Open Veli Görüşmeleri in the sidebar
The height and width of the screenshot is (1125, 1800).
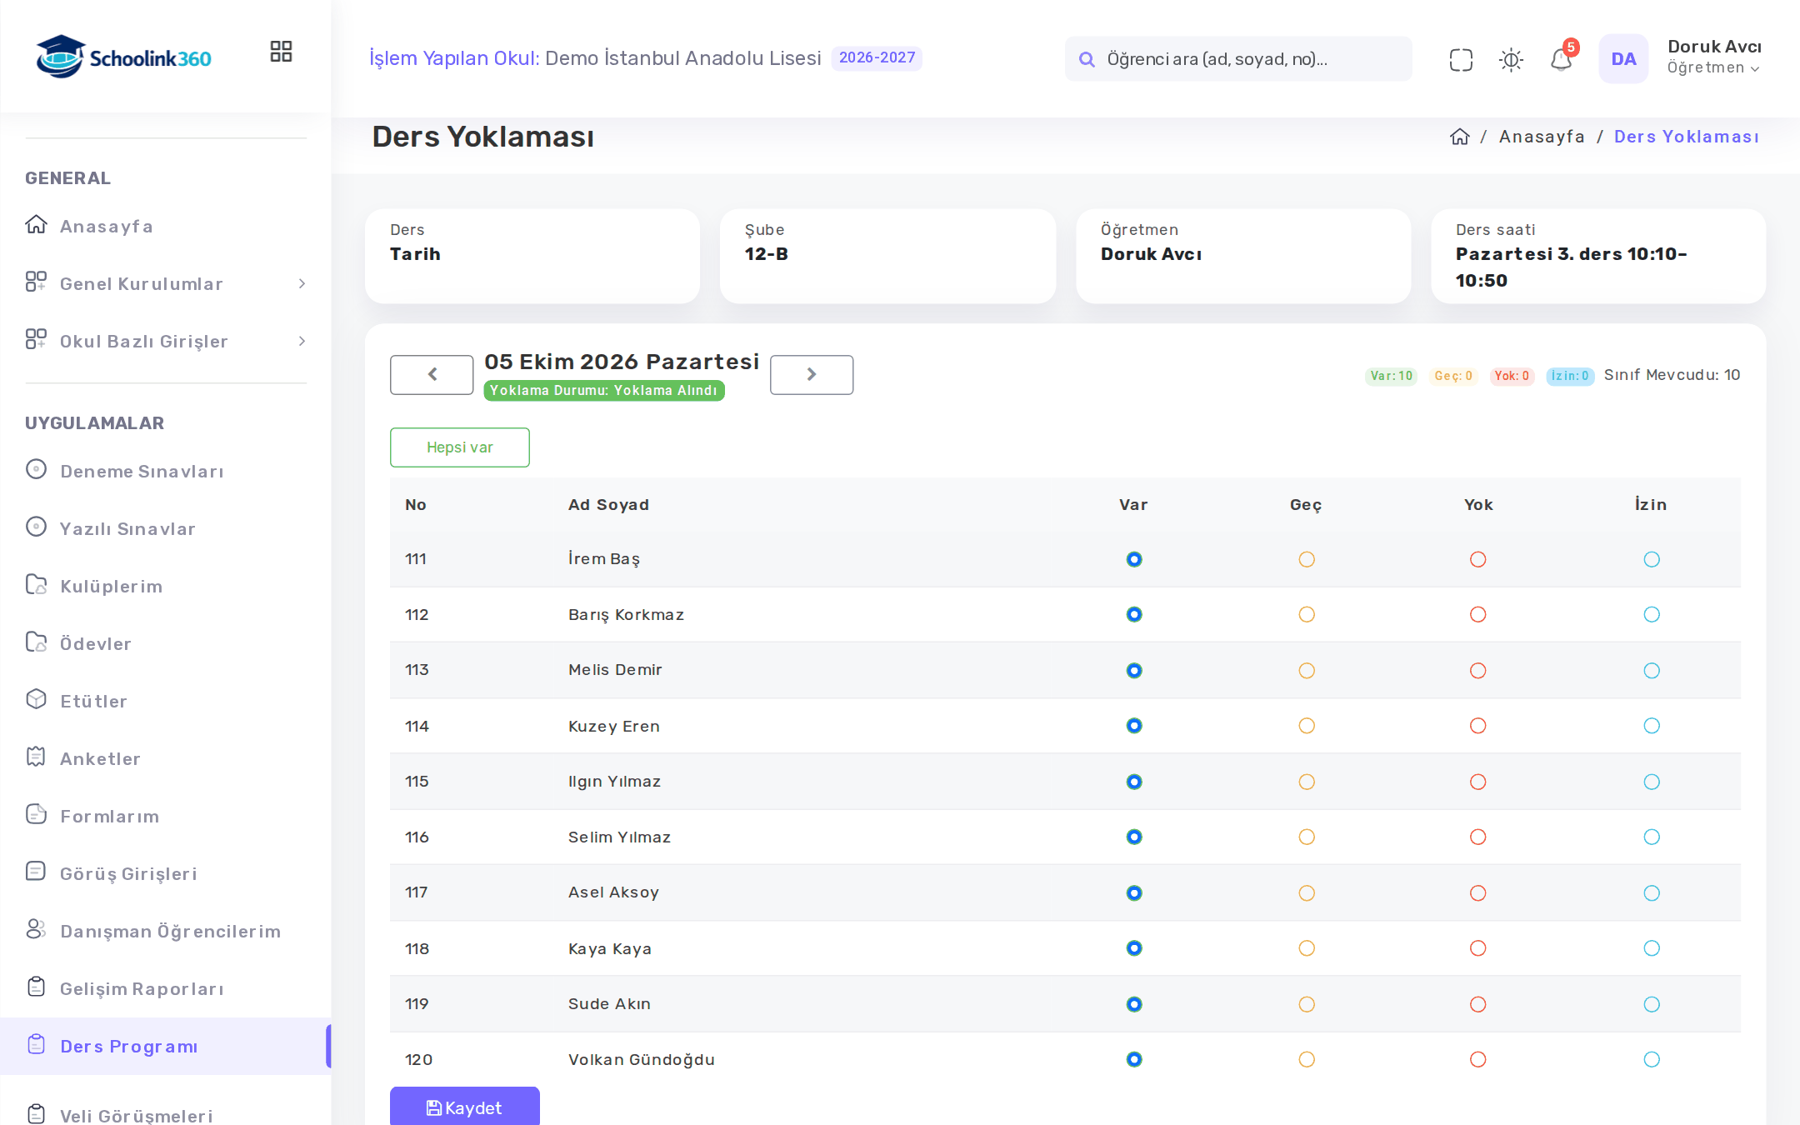[165, 1112]
